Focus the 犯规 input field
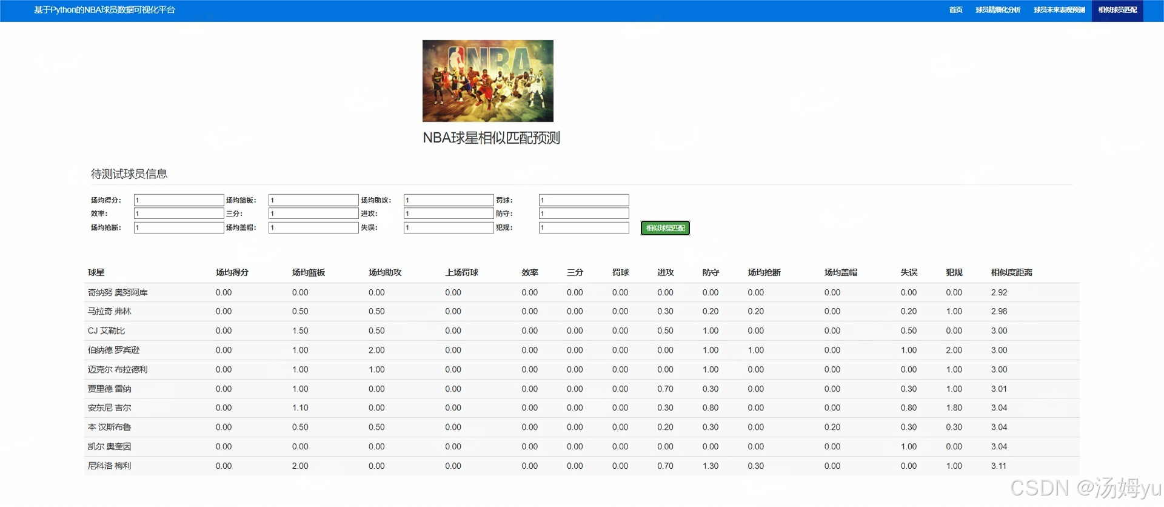Image resolution: width=1164 pixels, height=507 pixels. pyautogui.click(x=584, y=227)
